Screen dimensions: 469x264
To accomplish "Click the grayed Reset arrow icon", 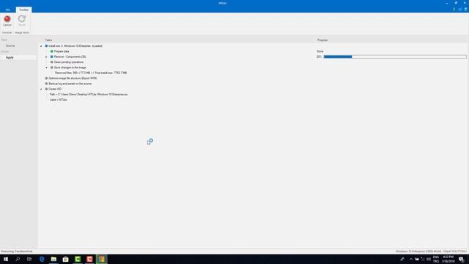I will click(x=22, y=19).
